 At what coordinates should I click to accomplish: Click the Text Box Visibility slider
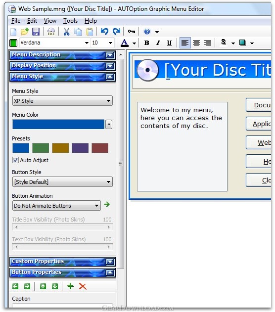[x=62, y=247]
